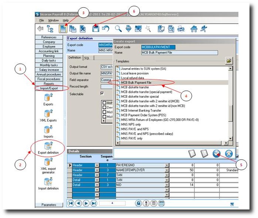Click the printer icon in the toolbar
Screen dimensions: 258x218
(181, 28)
